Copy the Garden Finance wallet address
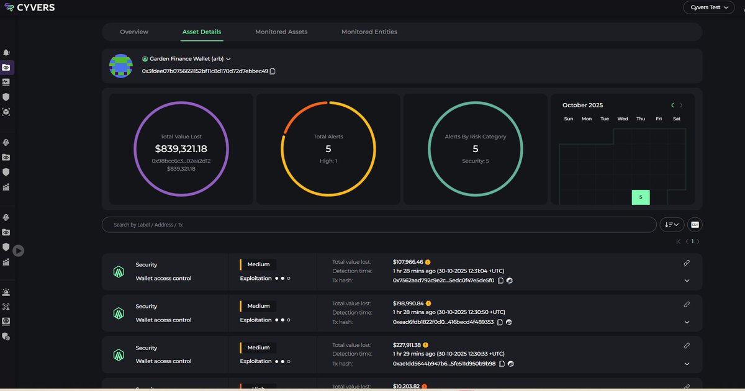 pos(273,71)
